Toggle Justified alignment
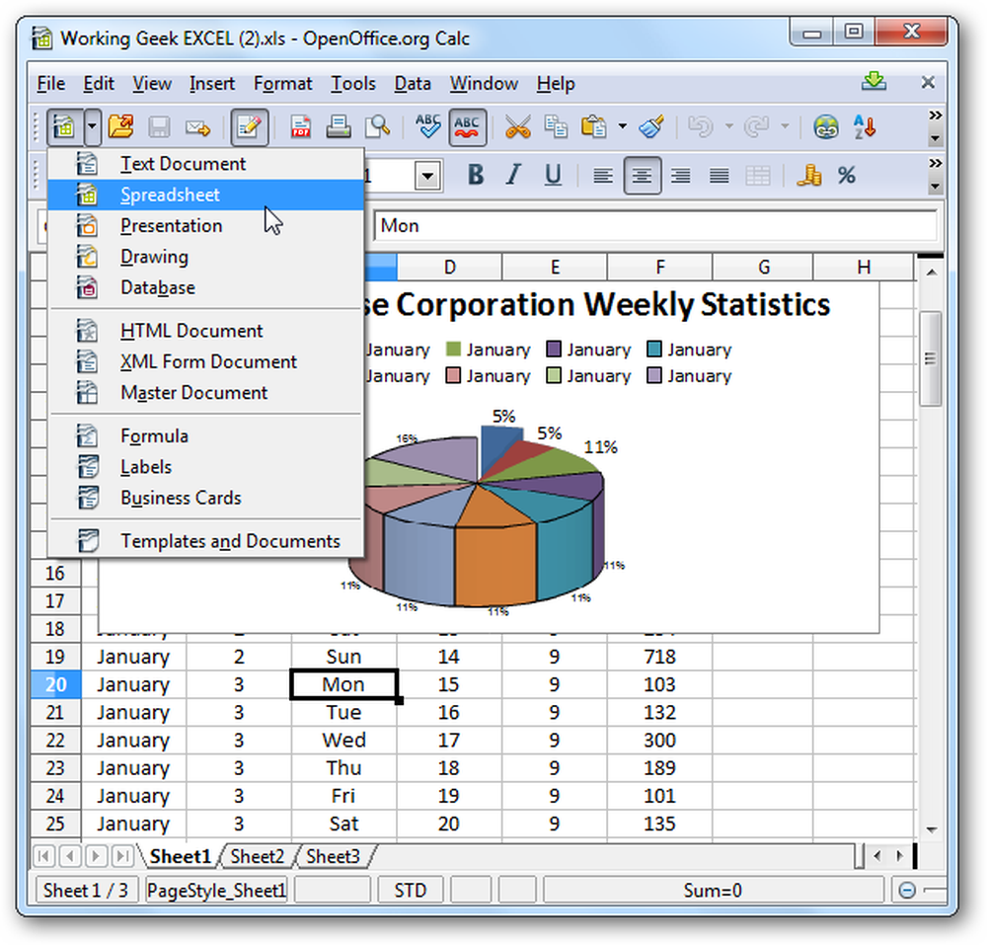Image resolution: width=987 pixels, height=945 pixels. [719, 176]
